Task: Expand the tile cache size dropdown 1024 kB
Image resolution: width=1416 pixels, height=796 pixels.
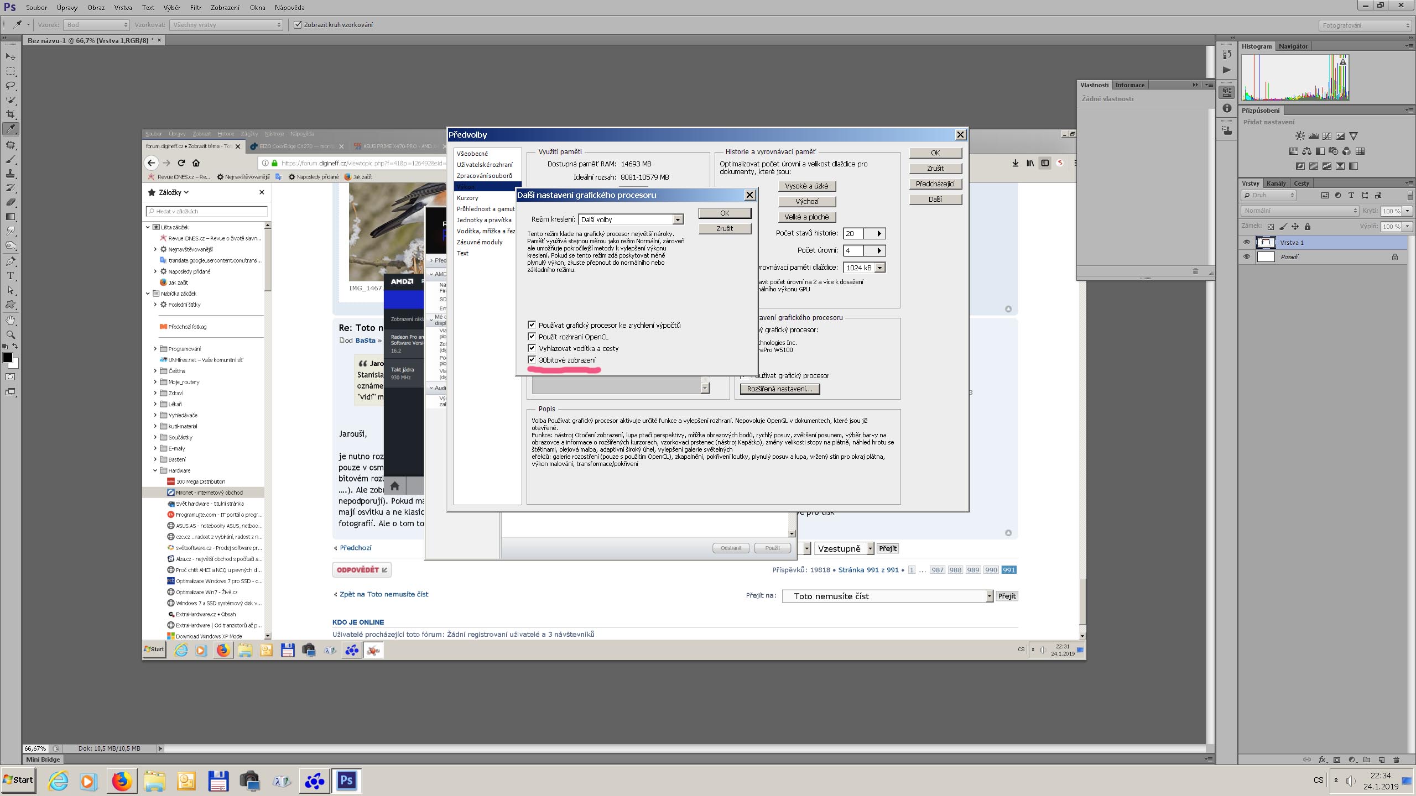Action: [879, 268]
